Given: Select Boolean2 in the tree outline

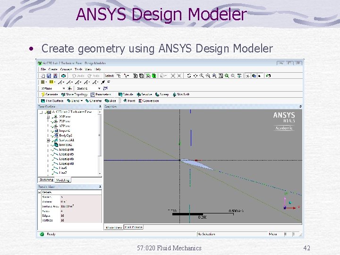Looking at the screenshot, I should click(66, 145).
